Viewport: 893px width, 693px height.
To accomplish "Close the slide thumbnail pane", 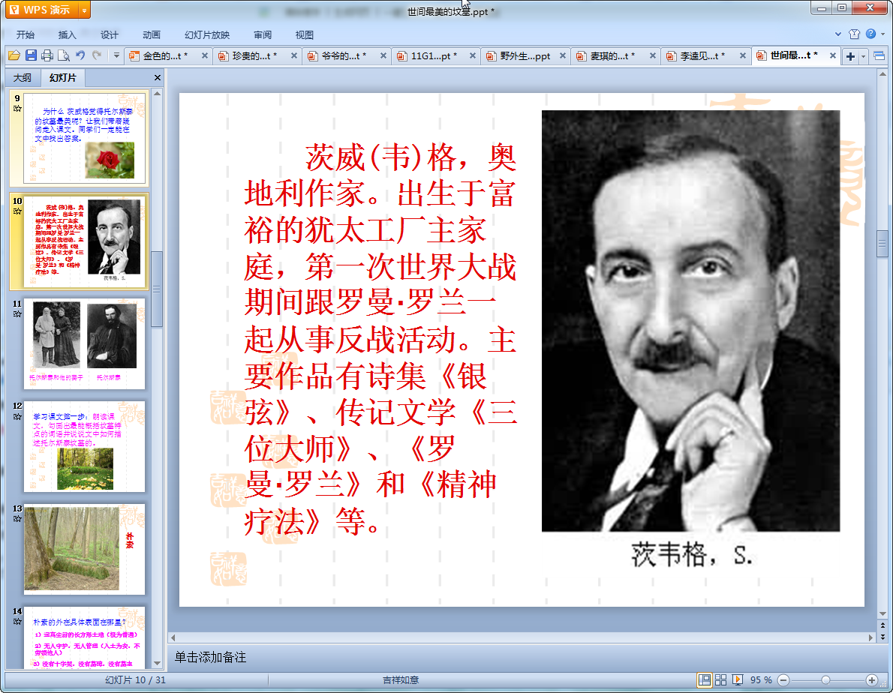I will coord(158,78).
